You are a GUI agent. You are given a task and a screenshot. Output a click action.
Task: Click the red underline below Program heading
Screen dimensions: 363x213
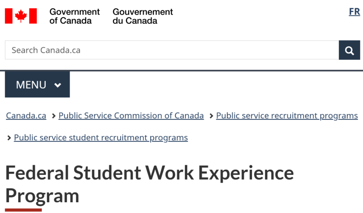tap(23, 210)
